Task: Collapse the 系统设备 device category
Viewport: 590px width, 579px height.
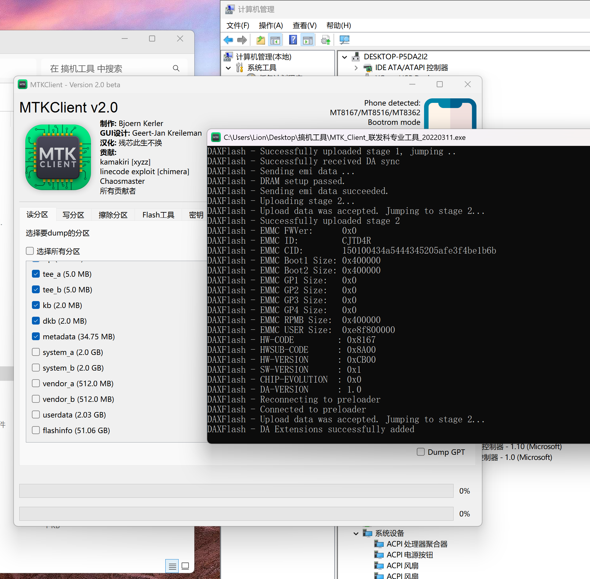Action: coord(356,533)
